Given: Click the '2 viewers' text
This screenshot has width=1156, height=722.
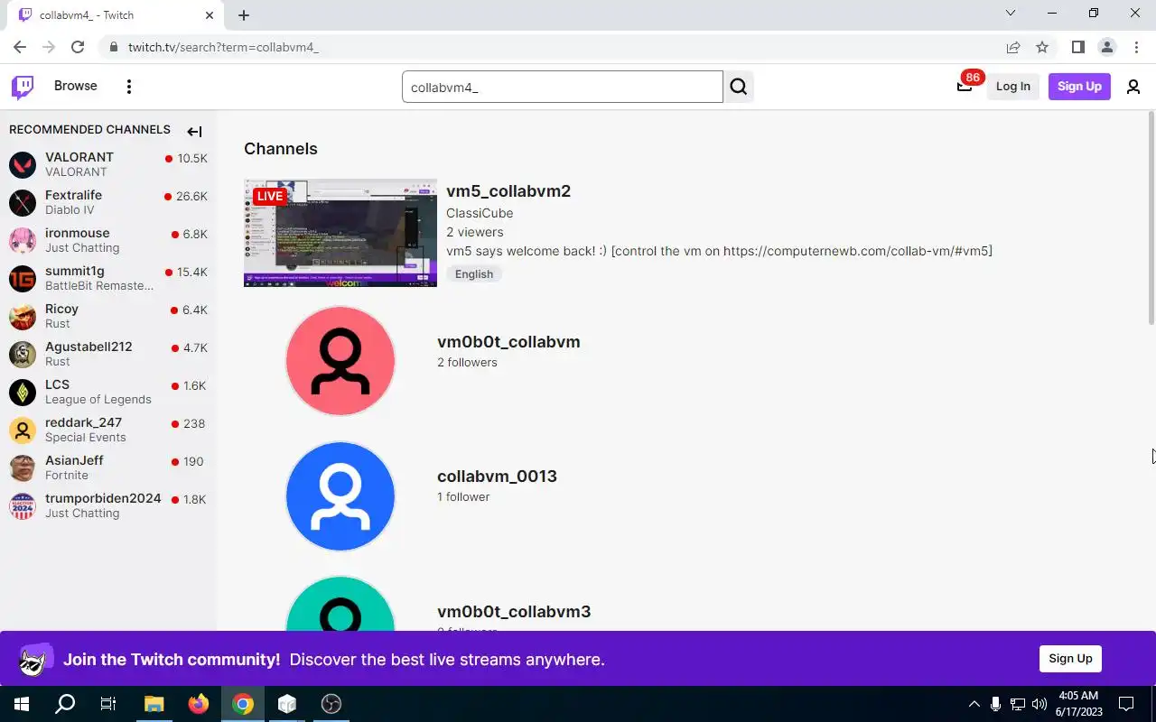Looking at the screenshot, I should (x=475, y=232).
